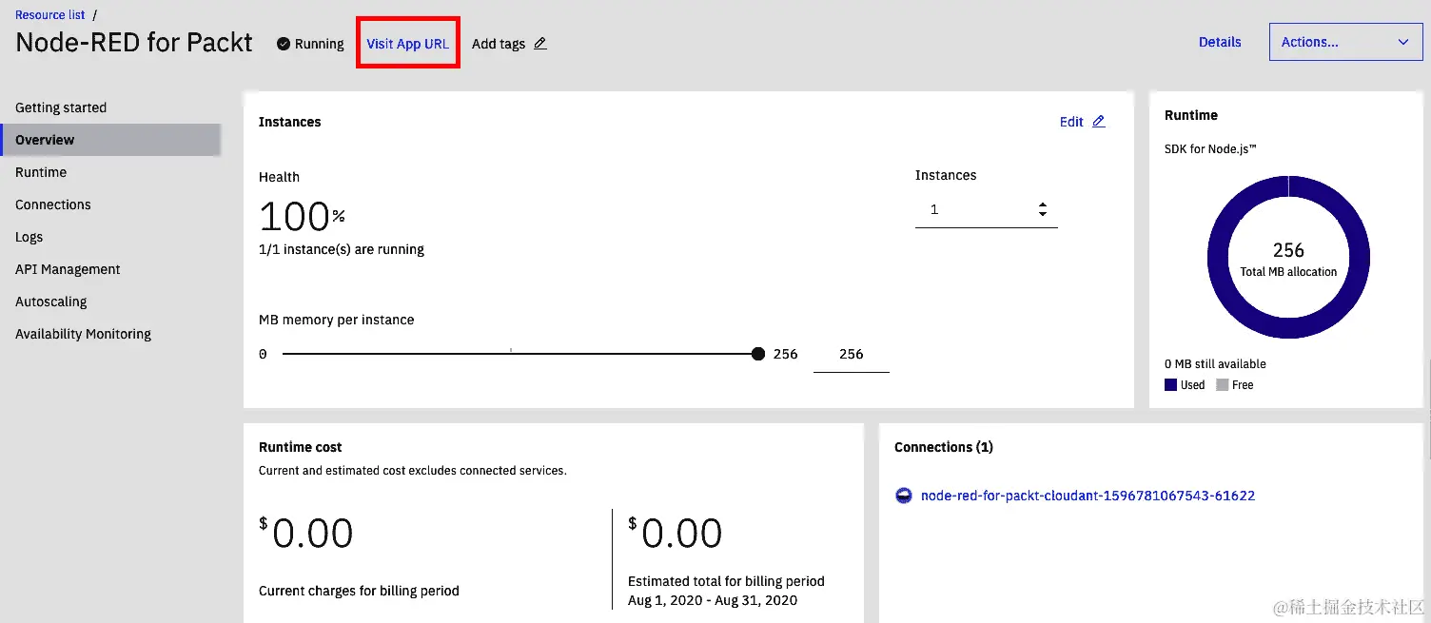Click the Free legend color swatch
Viewport: 1431px width, 623px height.
coord(1222,385)
